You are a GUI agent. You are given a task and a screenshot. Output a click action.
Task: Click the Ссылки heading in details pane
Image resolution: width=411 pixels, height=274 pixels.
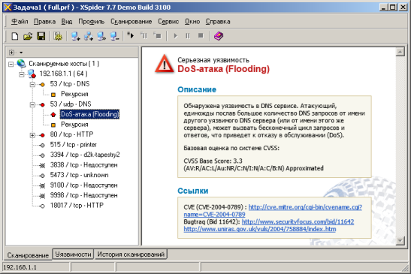tap(193, 191)
